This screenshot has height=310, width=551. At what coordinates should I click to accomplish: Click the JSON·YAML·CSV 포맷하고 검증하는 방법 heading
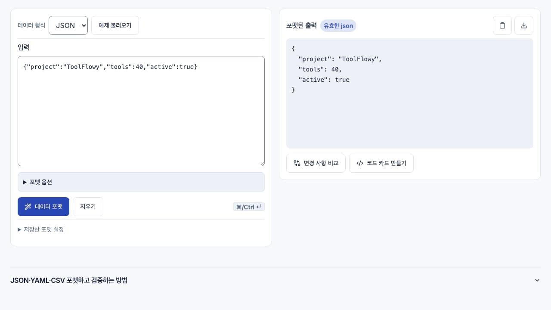tap(69, 280)
